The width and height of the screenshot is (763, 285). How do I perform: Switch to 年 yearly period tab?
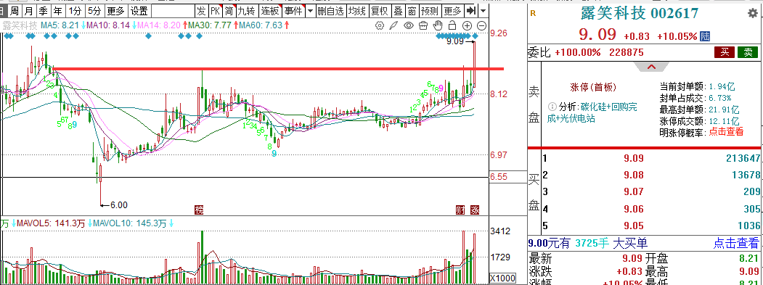tap(57, 10)
